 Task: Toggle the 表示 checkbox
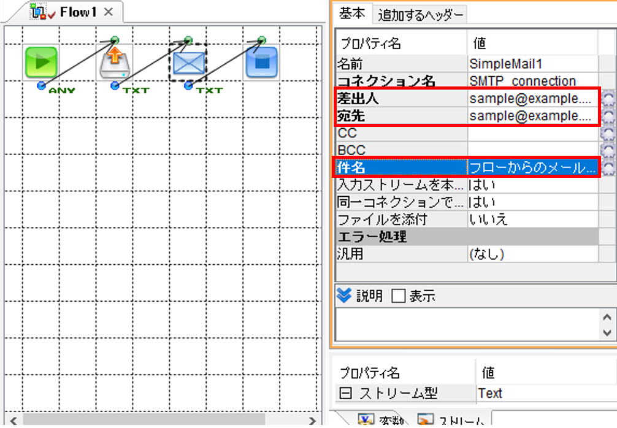(398, 296)
